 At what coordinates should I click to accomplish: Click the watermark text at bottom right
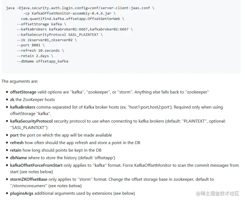click(x=218, y=194)
